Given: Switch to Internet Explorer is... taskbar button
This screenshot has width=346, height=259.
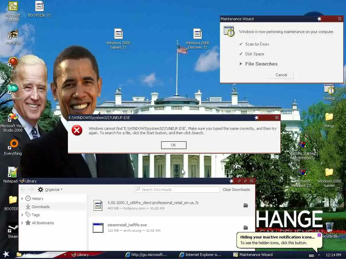Looking at the screenshot, I should 203,255.
